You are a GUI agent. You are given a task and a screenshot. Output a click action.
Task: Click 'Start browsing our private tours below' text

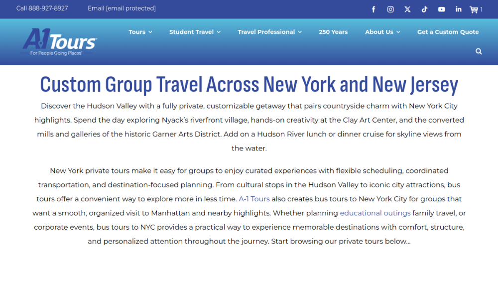[x=341, y=241]
